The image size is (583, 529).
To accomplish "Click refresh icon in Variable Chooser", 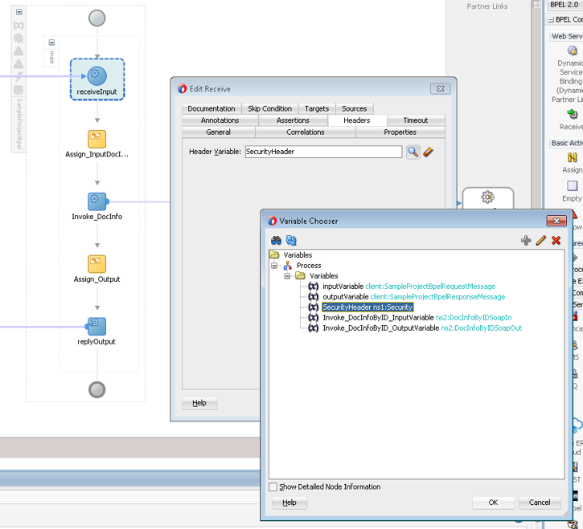I will 291,241.
